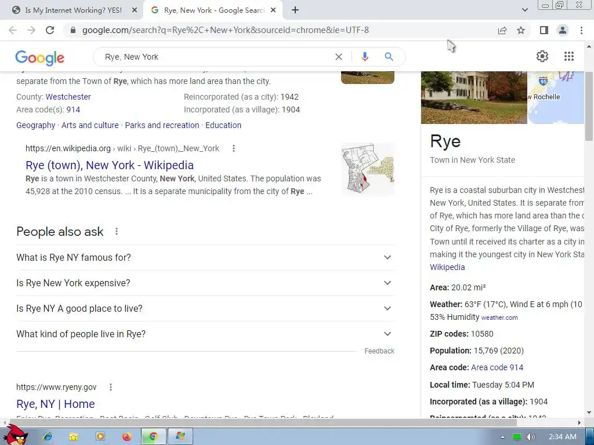
Task: Reload the current Google search page
Action: 50,30
